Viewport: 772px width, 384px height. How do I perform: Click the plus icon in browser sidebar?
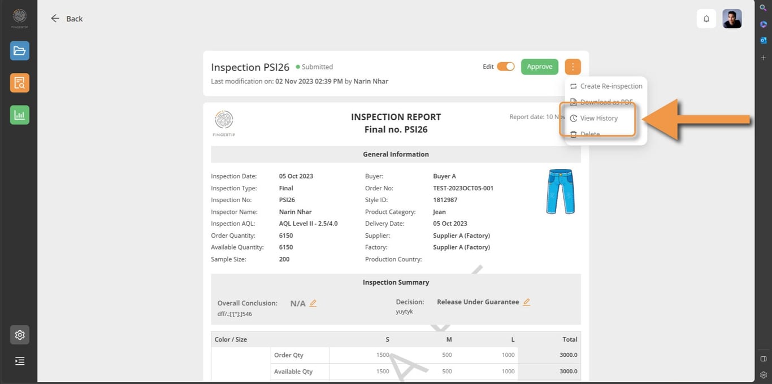[x=763, y=58]
